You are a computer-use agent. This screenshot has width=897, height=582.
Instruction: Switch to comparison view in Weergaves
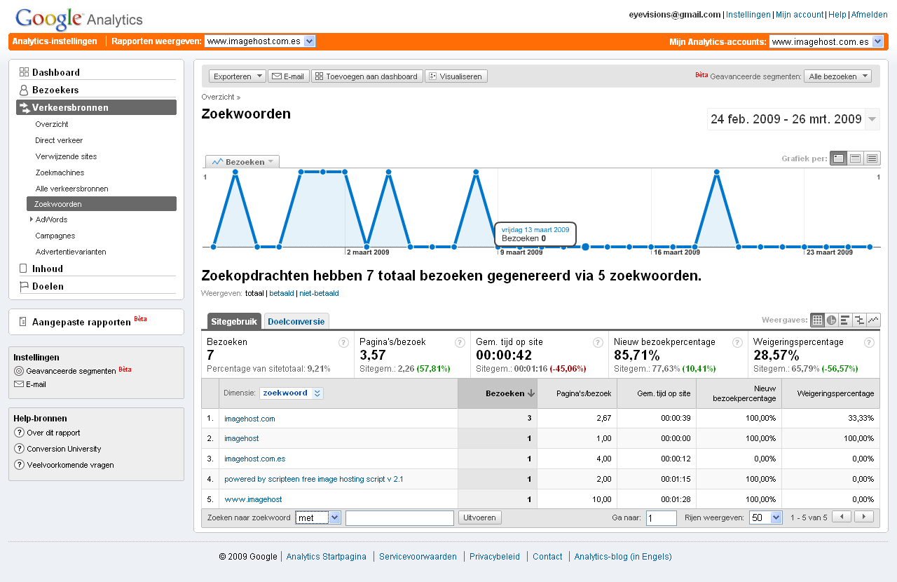point(859,320)
